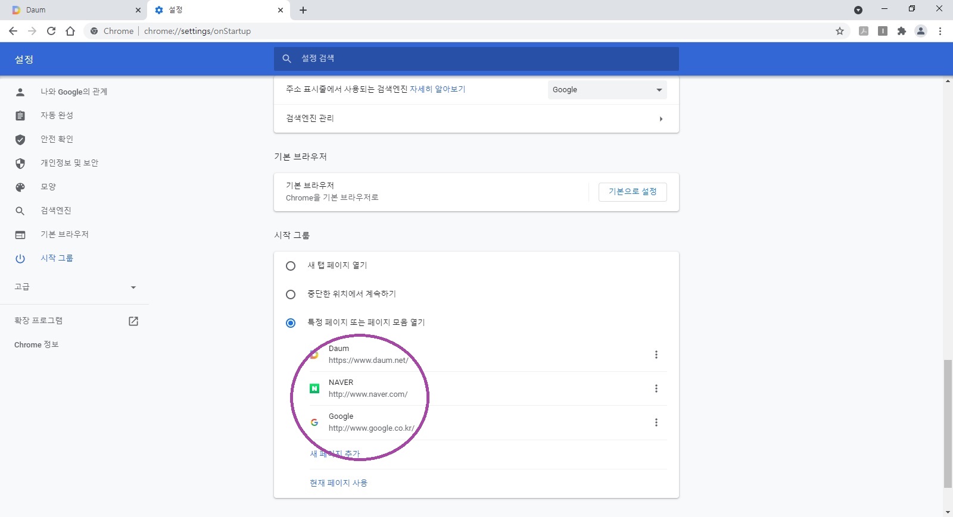The image size is (953, 517).
Task: Reload the current page
Action: click(51, 31)
